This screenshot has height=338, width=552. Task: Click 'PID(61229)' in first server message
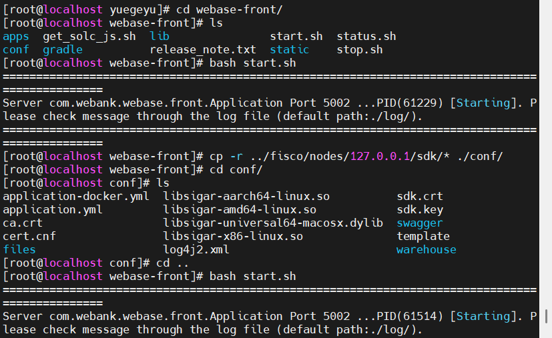tap(410, 103)
